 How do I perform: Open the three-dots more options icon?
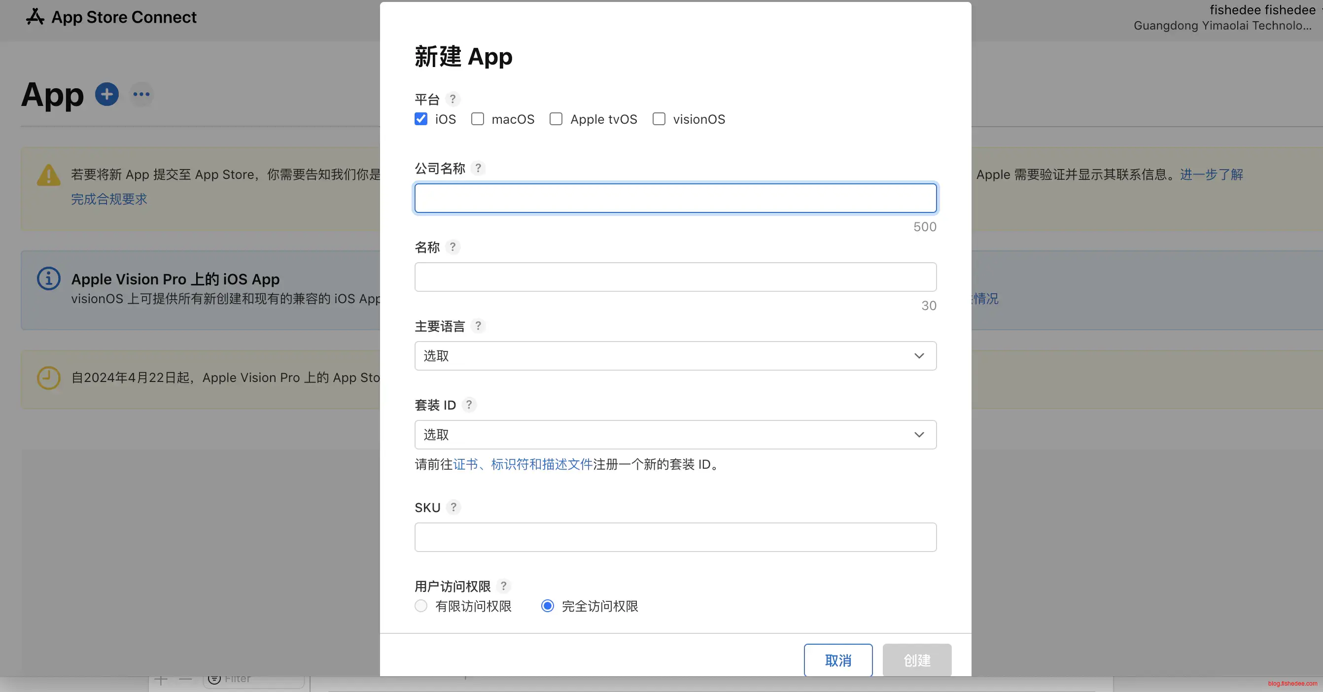click(141, 95)
